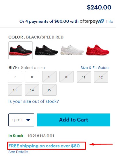Click FREE shipping on orders over $80
This screenshot has height=156, width=120.
pyautogui.click(x=44, y=146)
